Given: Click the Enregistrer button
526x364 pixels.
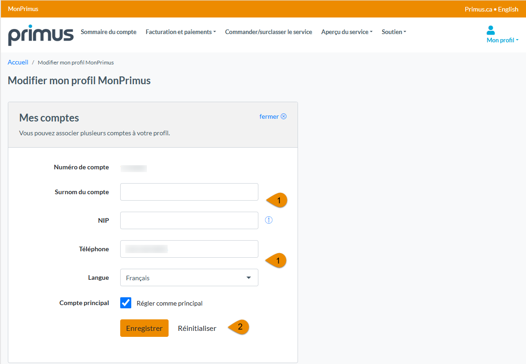Looking at the screenshot, I should [x=144, y=328].
